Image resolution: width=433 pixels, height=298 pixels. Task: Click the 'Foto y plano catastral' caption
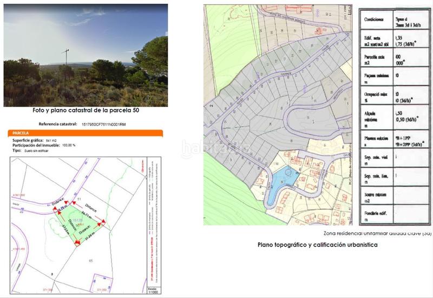(86, 110)
